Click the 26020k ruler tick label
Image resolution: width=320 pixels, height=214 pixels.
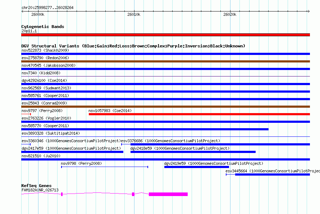(x=230, y=14)
